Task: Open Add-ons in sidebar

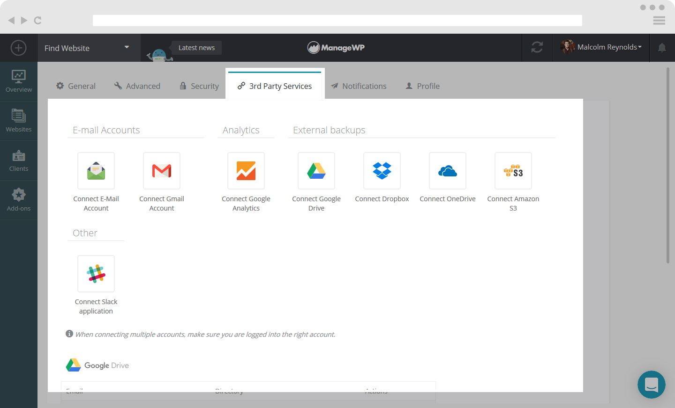Action: (19, 200)
